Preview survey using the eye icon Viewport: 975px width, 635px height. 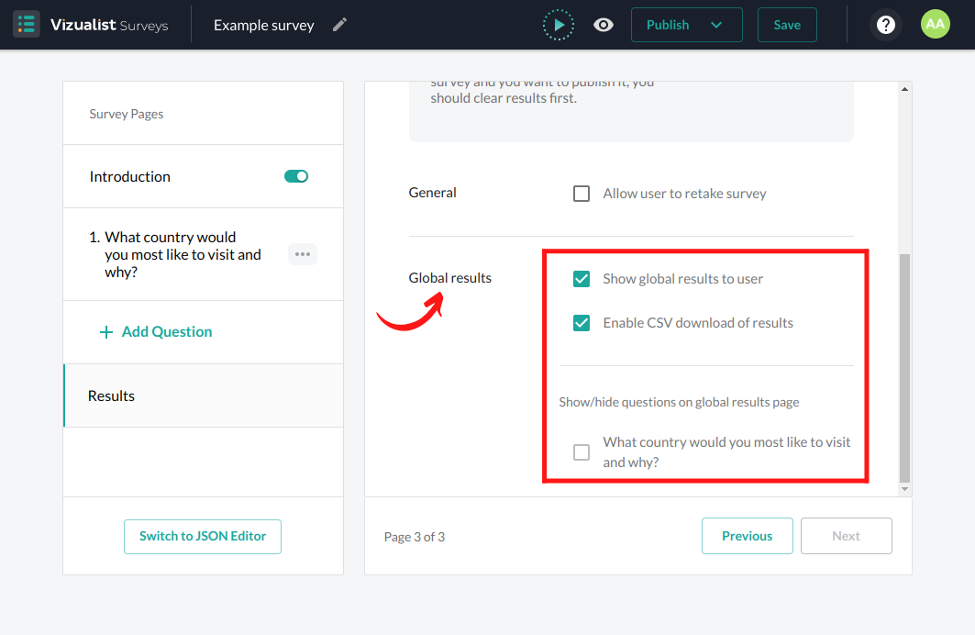pos(604,25)
